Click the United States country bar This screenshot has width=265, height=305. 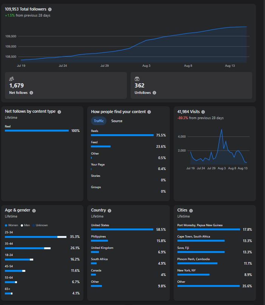122,229
